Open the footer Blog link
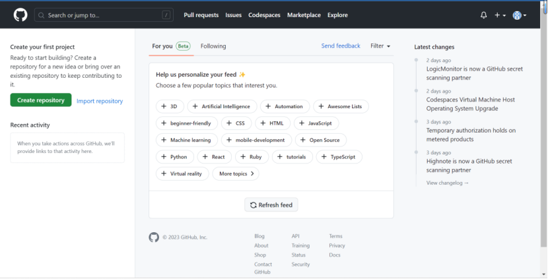Image resolution: width=548 pixels, height=279 pixels. click(259, 236)
